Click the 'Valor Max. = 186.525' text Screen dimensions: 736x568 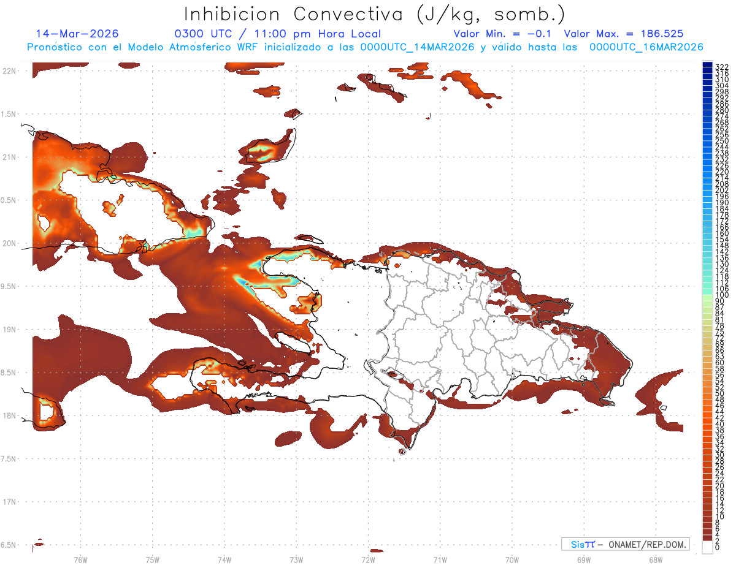coord(623,34)
